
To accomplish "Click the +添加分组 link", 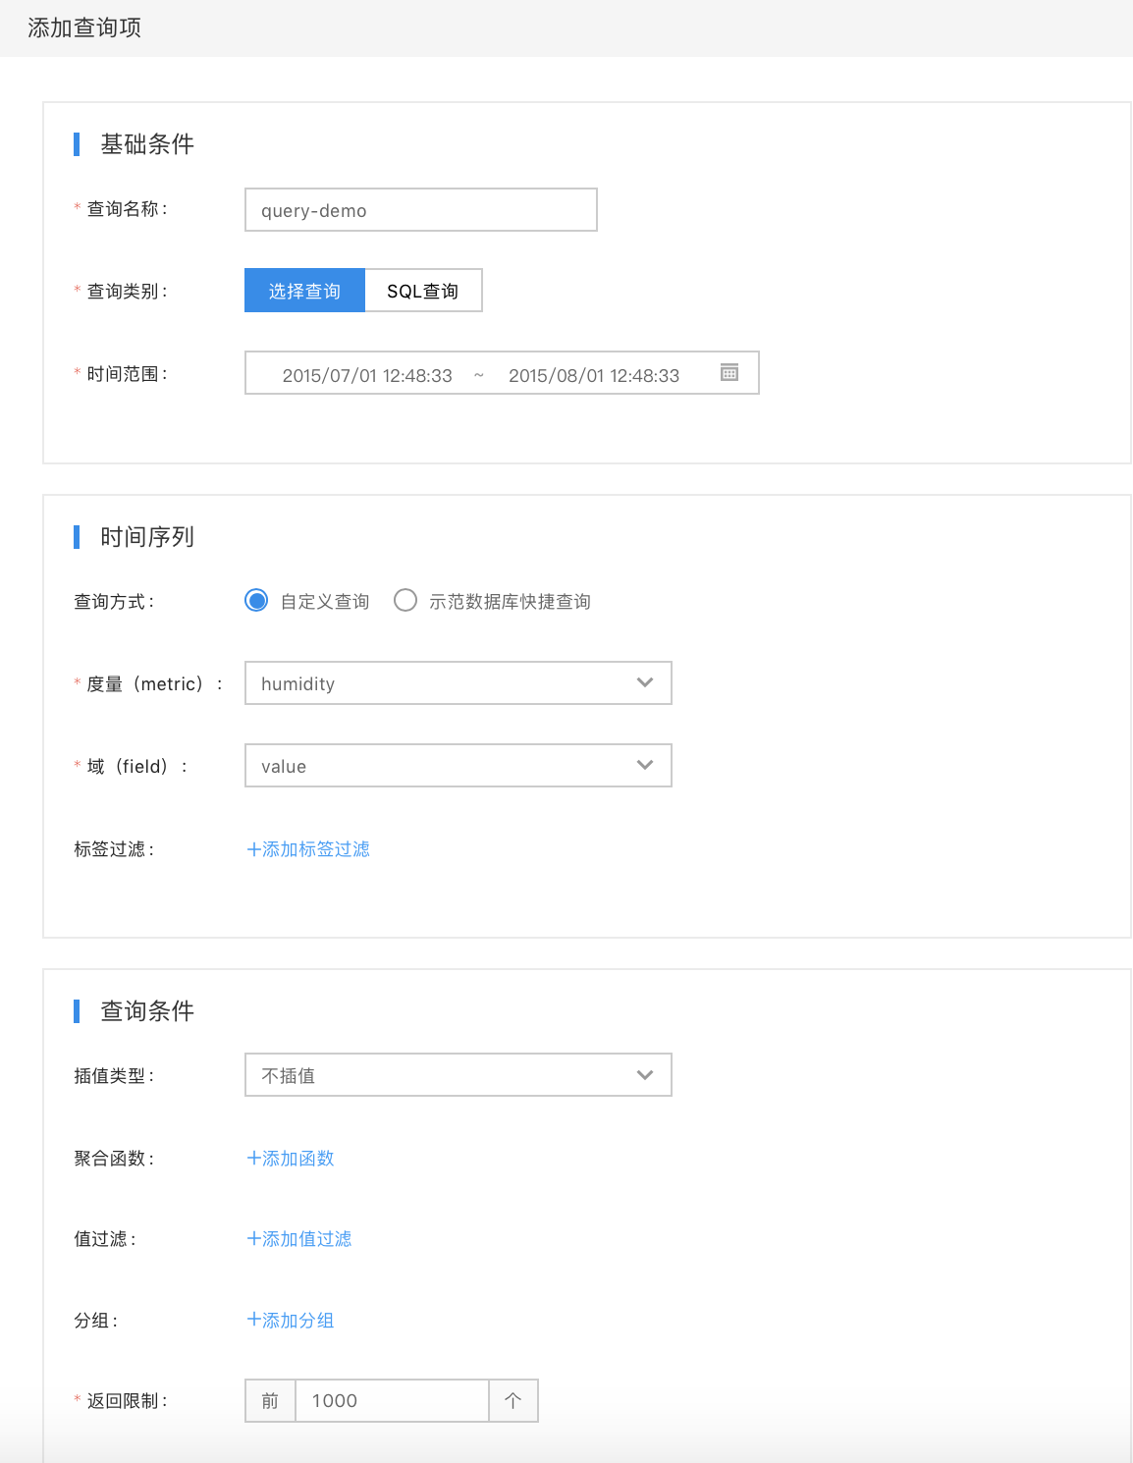I will [291, 1321].
